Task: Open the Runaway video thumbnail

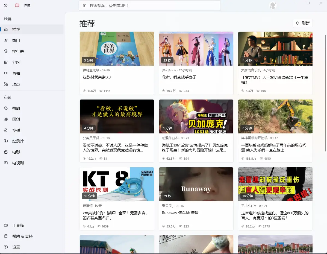Action: coord(196,184)
